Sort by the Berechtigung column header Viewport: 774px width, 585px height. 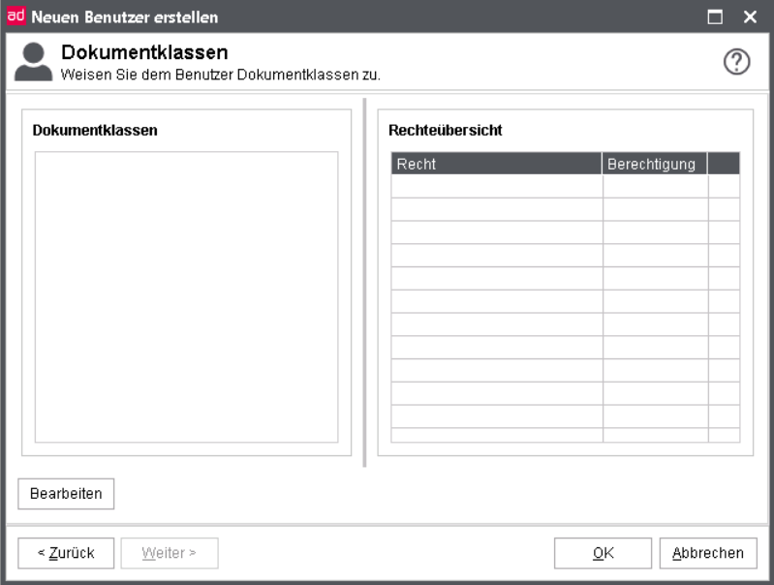point(655,164)
